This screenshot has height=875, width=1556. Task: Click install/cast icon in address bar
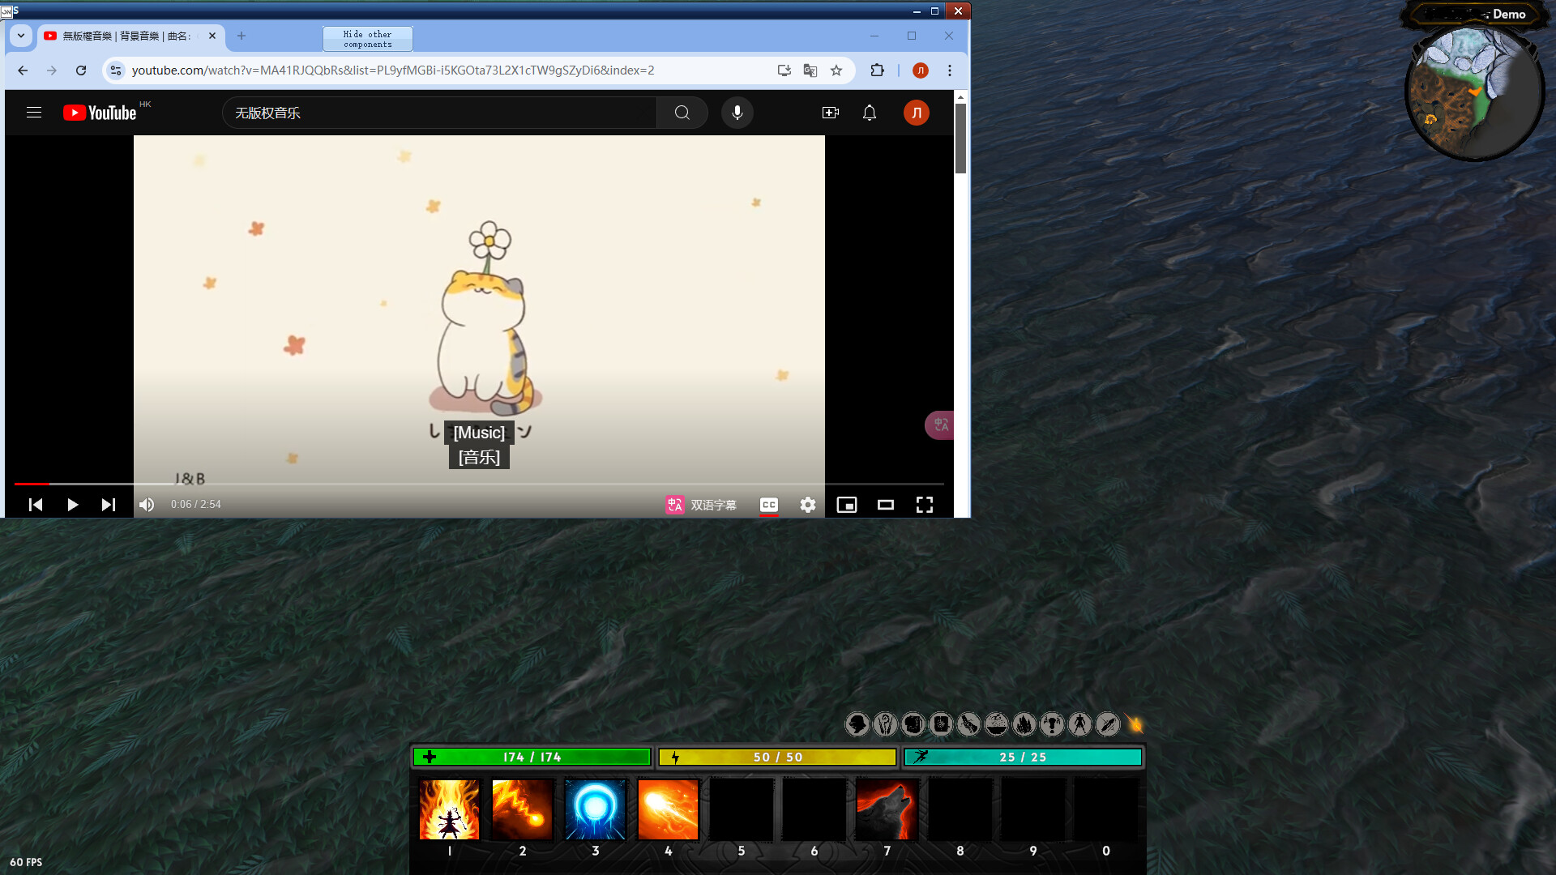click(784, 70)
